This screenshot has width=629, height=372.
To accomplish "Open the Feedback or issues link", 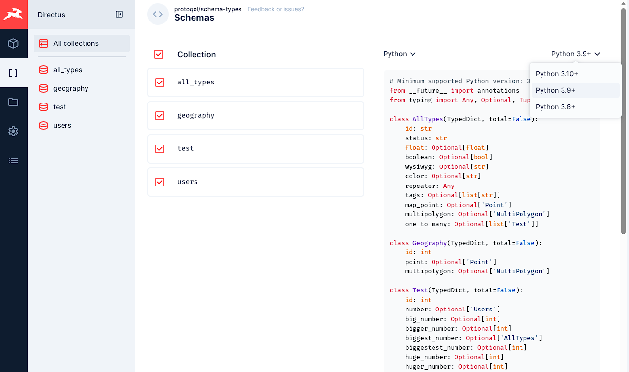I will pos(275,9).
